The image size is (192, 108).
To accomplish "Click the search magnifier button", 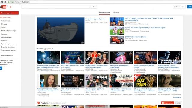I will (x=94, y=7).
